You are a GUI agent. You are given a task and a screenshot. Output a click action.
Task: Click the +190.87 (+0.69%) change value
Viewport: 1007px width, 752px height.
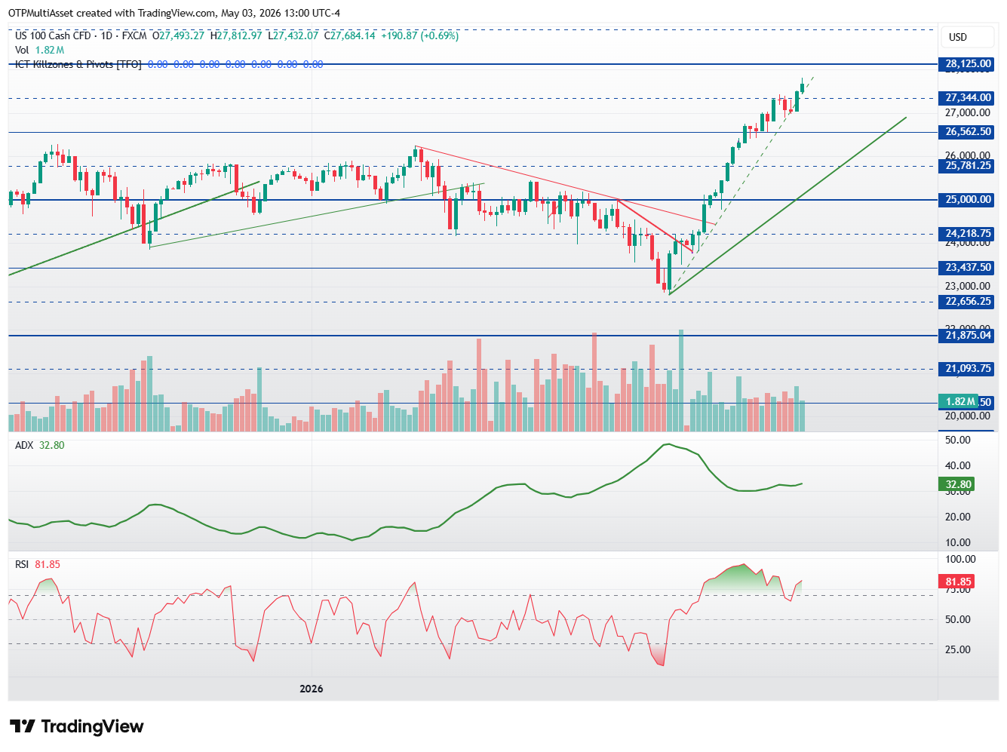point(419,35)
